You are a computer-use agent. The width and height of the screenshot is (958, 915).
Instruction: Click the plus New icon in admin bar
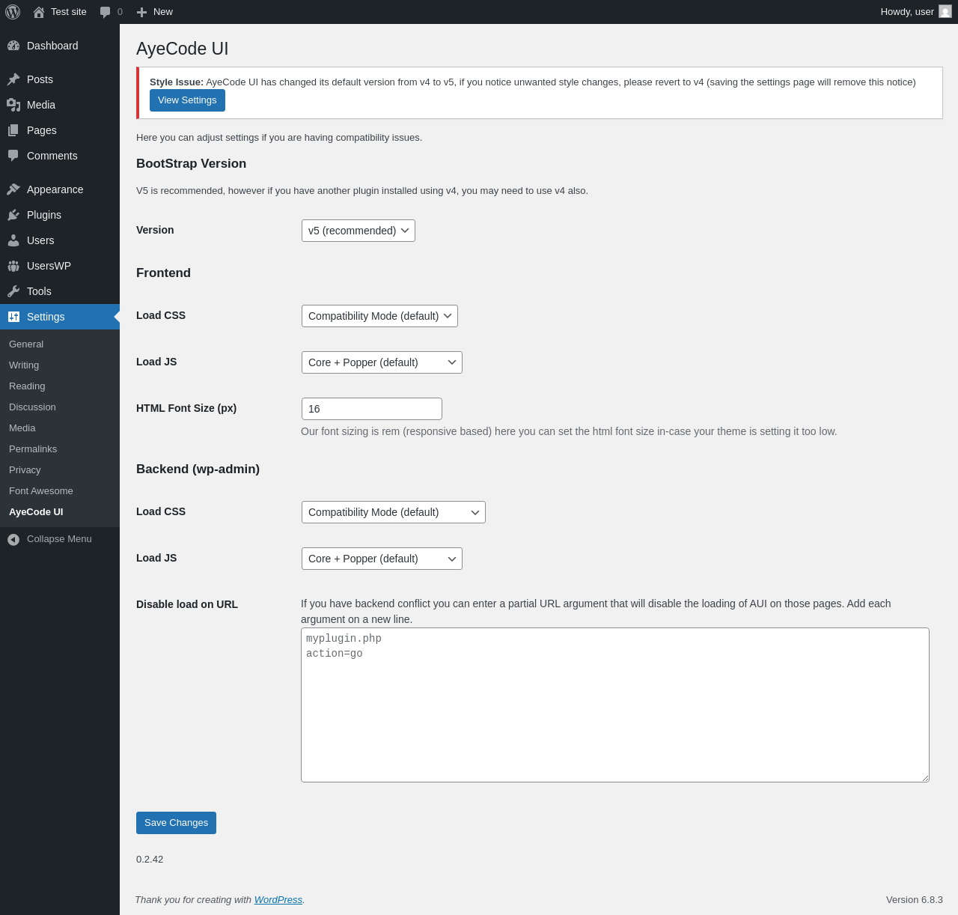pos(141,12)
